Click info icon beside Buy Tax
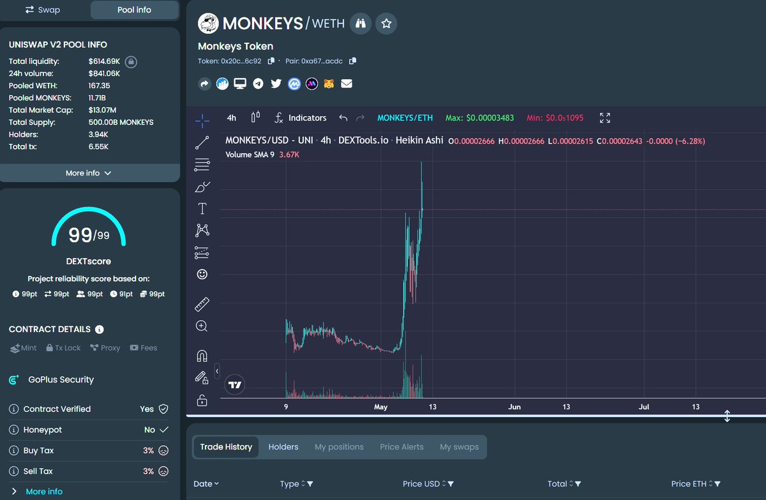The width and height of the screenshot is (766, 500). pos(13,450)
